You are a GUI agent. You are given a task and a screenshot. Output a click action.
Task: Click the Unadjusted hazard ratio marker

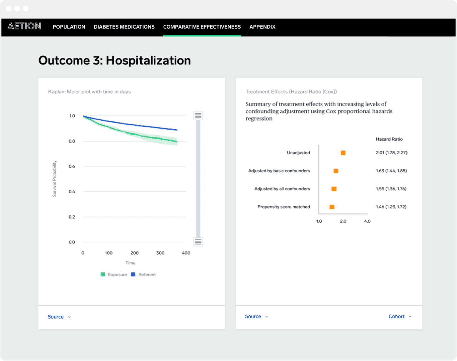click(343, 153)
